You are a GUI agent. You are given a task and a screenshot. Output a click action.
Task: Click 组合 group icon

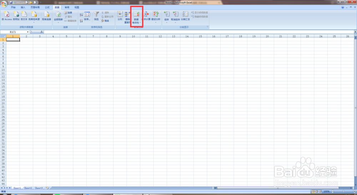167,14
